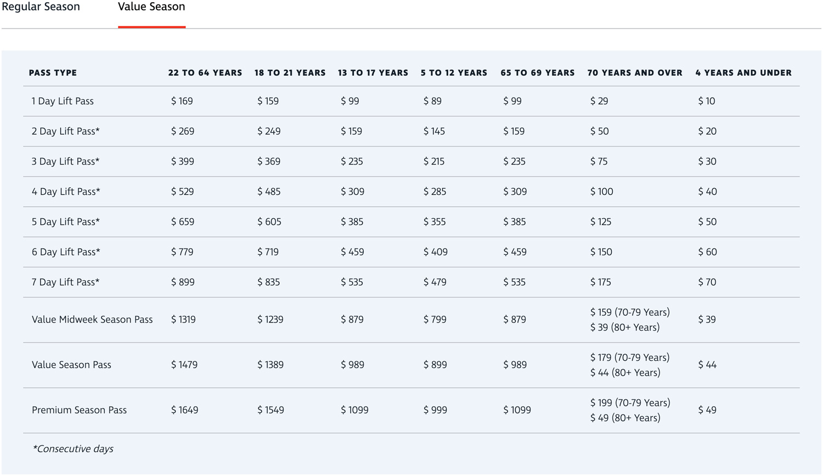Click the $ 60 price cell
Viewport: 823px width, 476px height.
click(708, 252)
